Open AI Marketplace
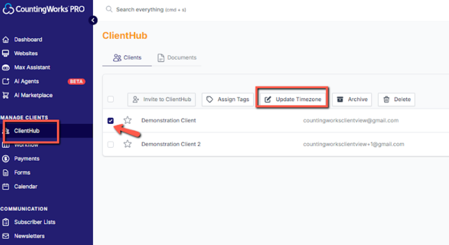 coord(33,95)
